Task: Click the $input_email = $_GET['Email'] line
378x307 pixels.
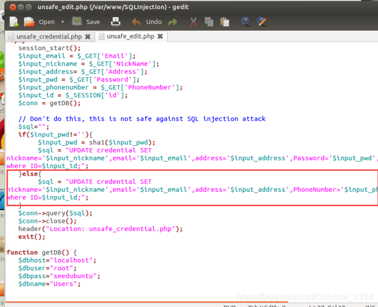Action: [x=77, y=56]
